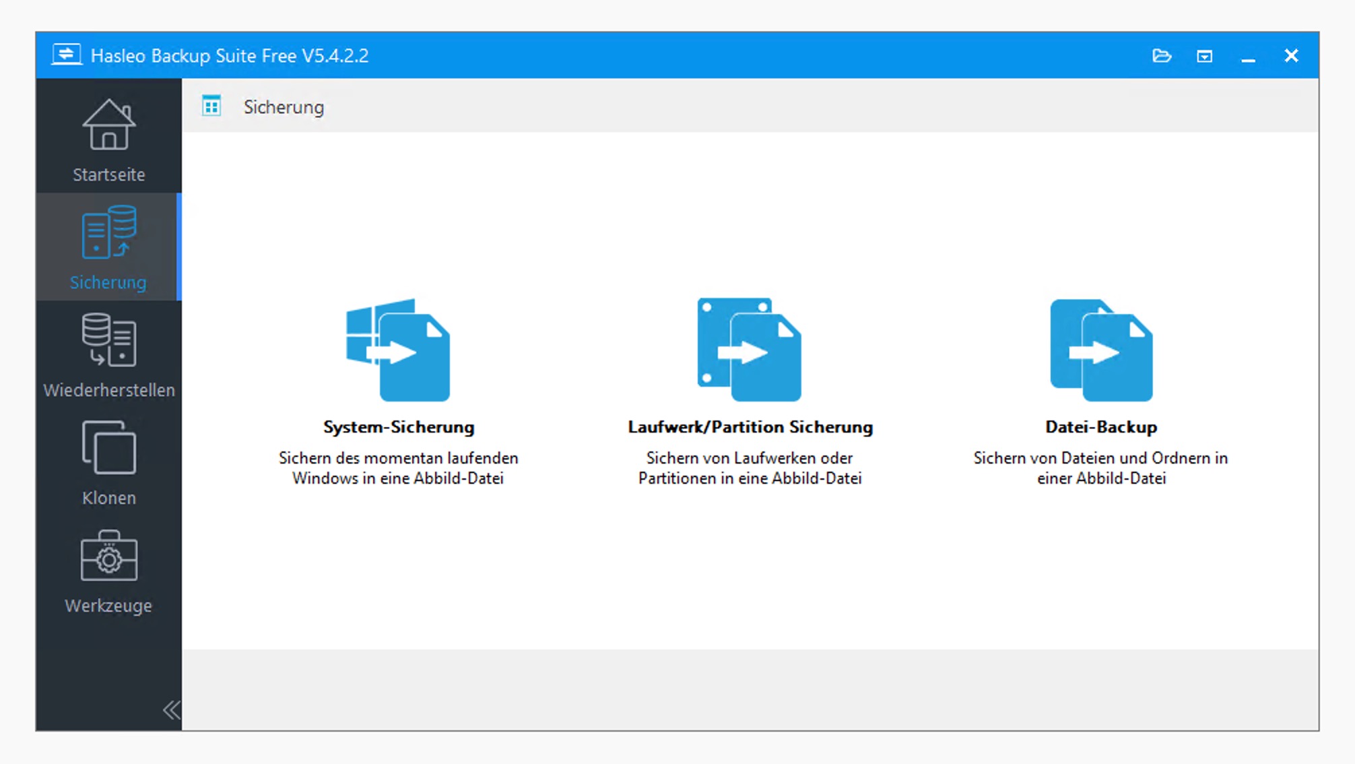Image resolution: width=1355 pixels, height=764 pixels.
Task: Click the Startseite label
Action: pos(108,174)
